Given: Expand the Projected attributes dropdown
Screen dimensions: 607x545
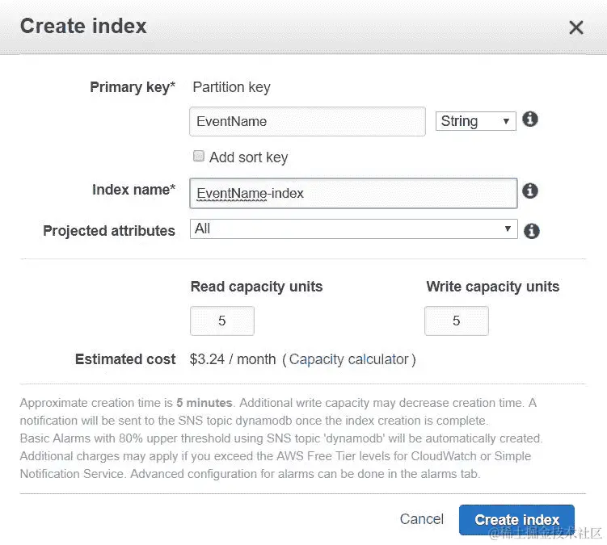Looking at the screenshot, I should 353,229.
